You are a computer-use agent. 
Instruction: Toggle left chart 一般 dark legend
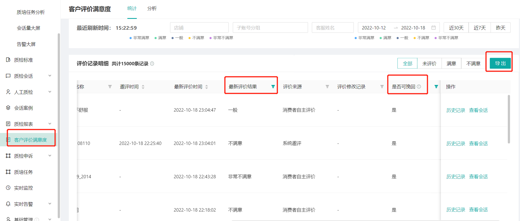pos(177,38)
